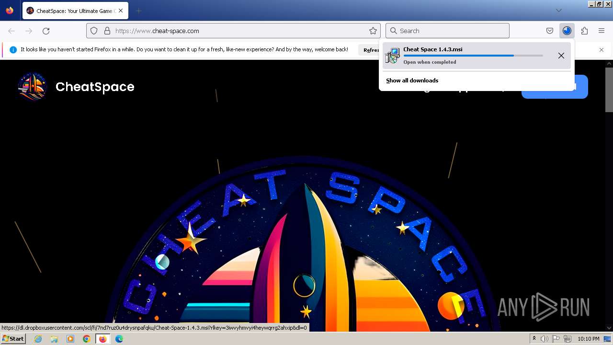613x345 pixels.
Task: Open the volume speaker tray icon
Action: [x=545, y=339]
